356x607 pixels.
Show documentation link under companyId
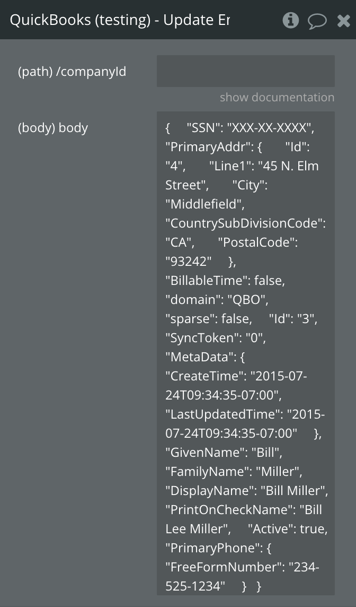[x=277, y=98]
